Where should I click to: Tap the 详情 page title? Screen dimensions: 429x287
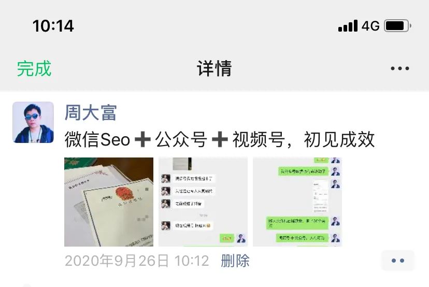pyautogui.click(x=214, y=68)
